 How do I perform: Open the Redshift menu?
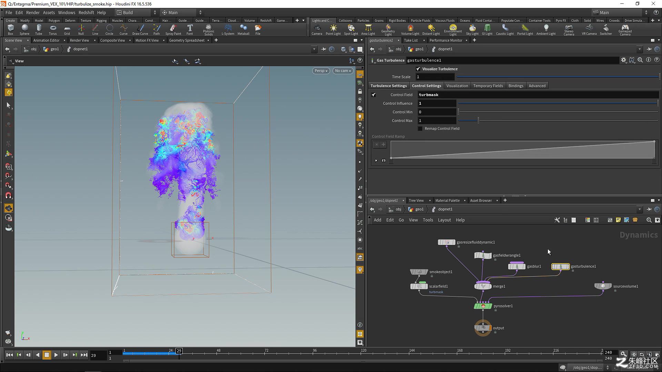tap(86, 12)
